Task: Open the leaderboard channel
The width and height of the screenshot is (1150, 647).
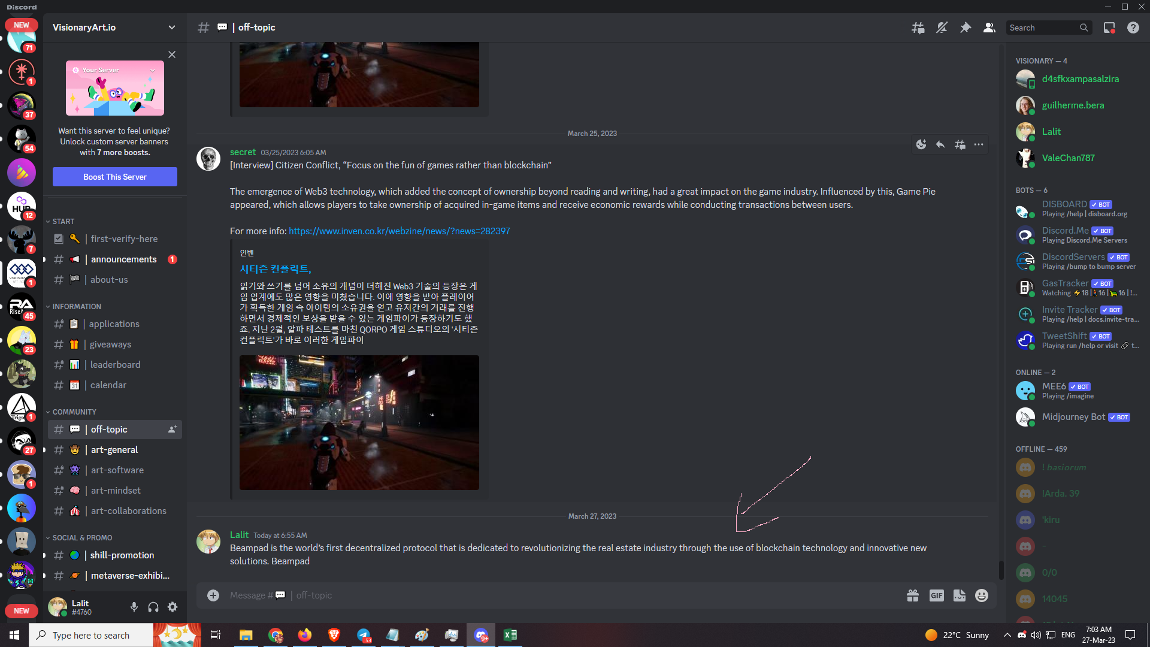Action: (115, 365)
